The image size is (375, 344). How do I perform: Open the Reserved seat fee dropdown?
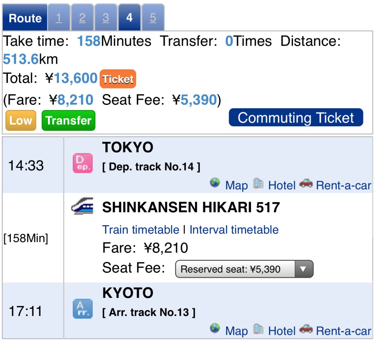244,269
